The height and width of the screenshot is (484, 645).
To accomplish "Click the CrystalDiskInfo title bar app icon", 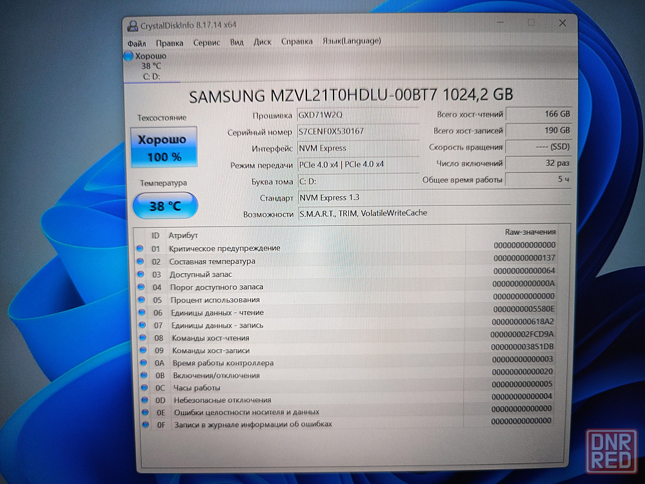I will [x=132, y=26].
